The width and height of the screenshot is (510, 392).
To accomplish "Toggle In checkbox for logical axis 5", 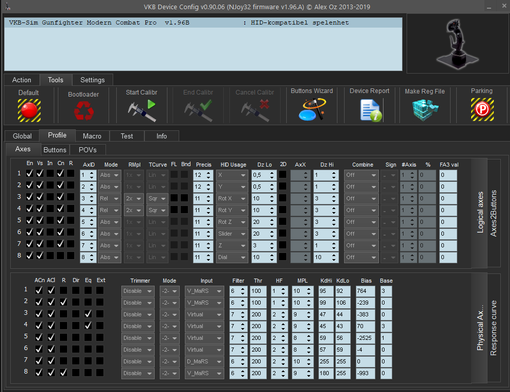I will click(50, 220).
